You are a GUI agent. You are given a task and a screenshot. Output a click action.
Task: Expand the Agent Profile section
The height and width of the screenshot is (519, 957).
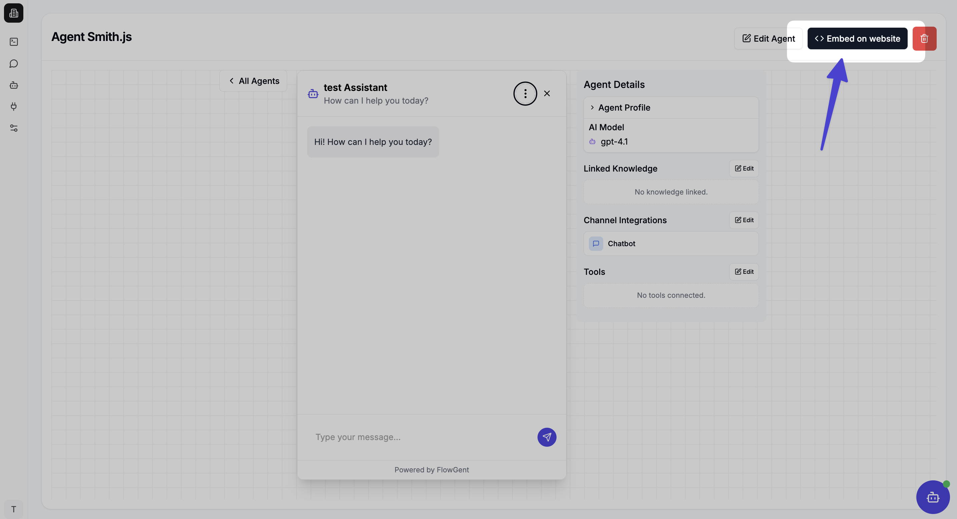click(x=671, y=108)
